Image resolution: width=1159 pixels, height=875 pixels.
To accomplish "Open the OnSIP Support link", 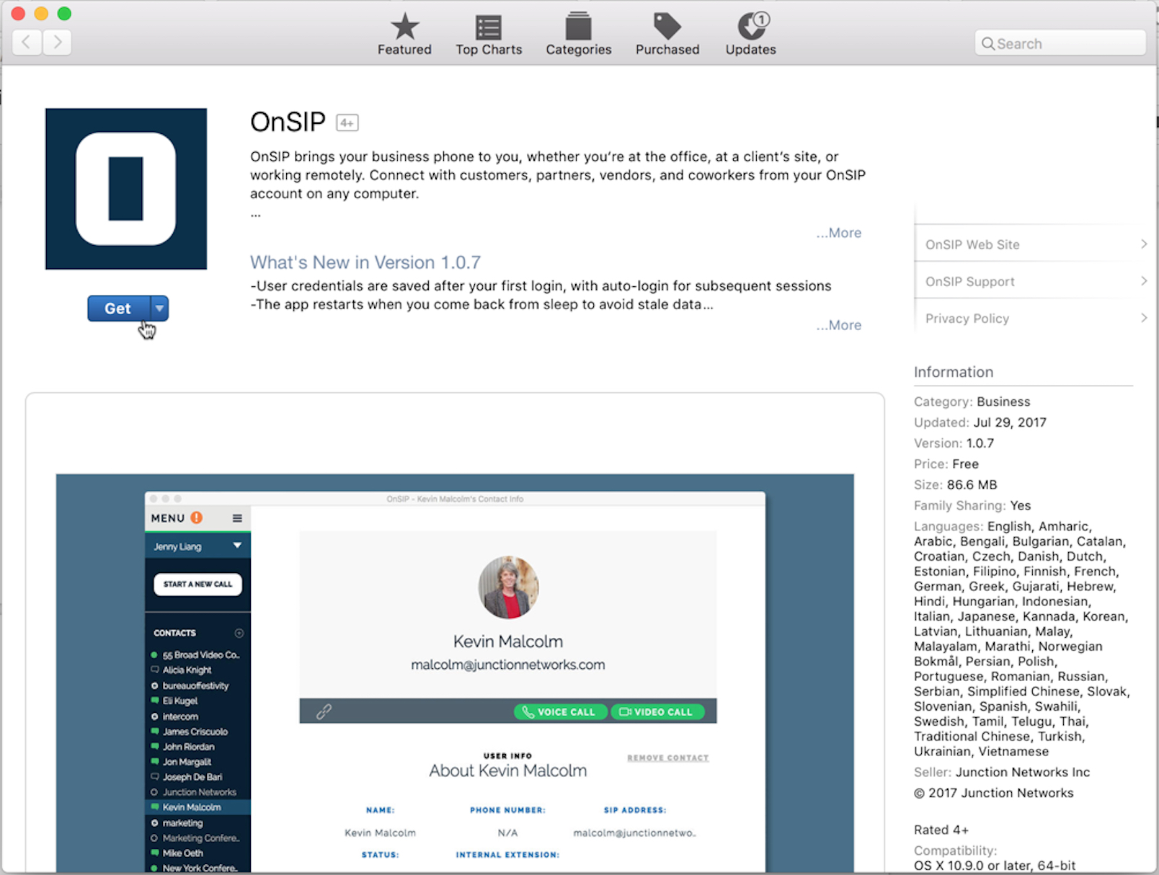I will coord(970,282).
